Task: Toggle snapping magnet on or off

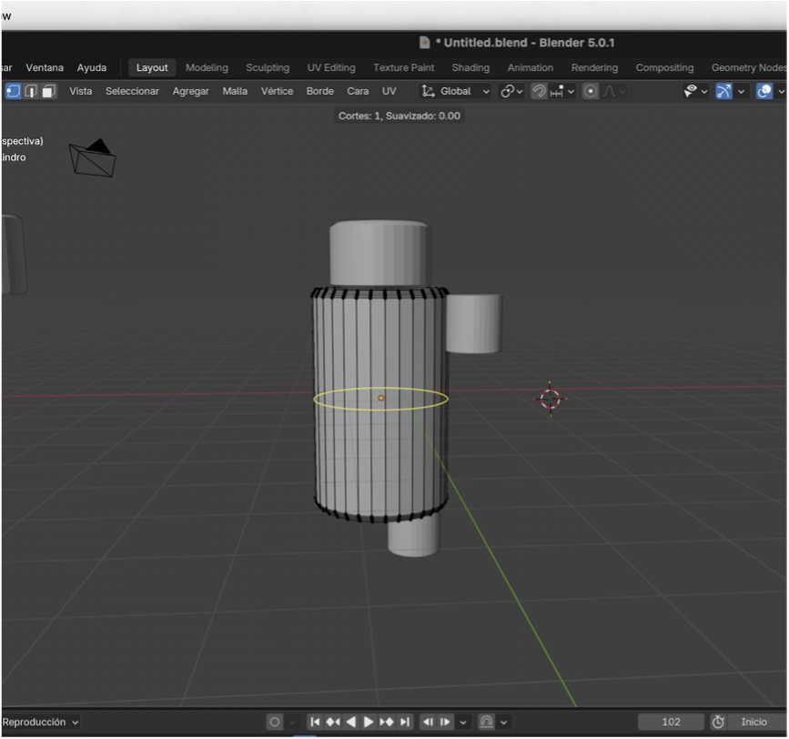Action: [x=539, y=91]
